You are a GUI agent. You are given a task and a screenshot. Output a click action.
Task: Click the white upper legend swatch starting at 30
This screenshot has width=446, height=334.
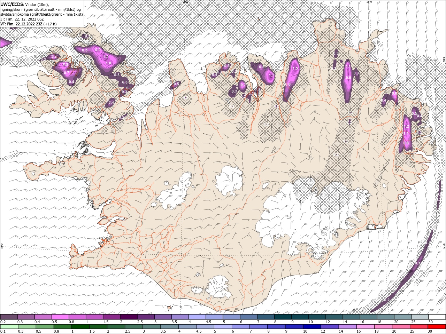point(437,317)
